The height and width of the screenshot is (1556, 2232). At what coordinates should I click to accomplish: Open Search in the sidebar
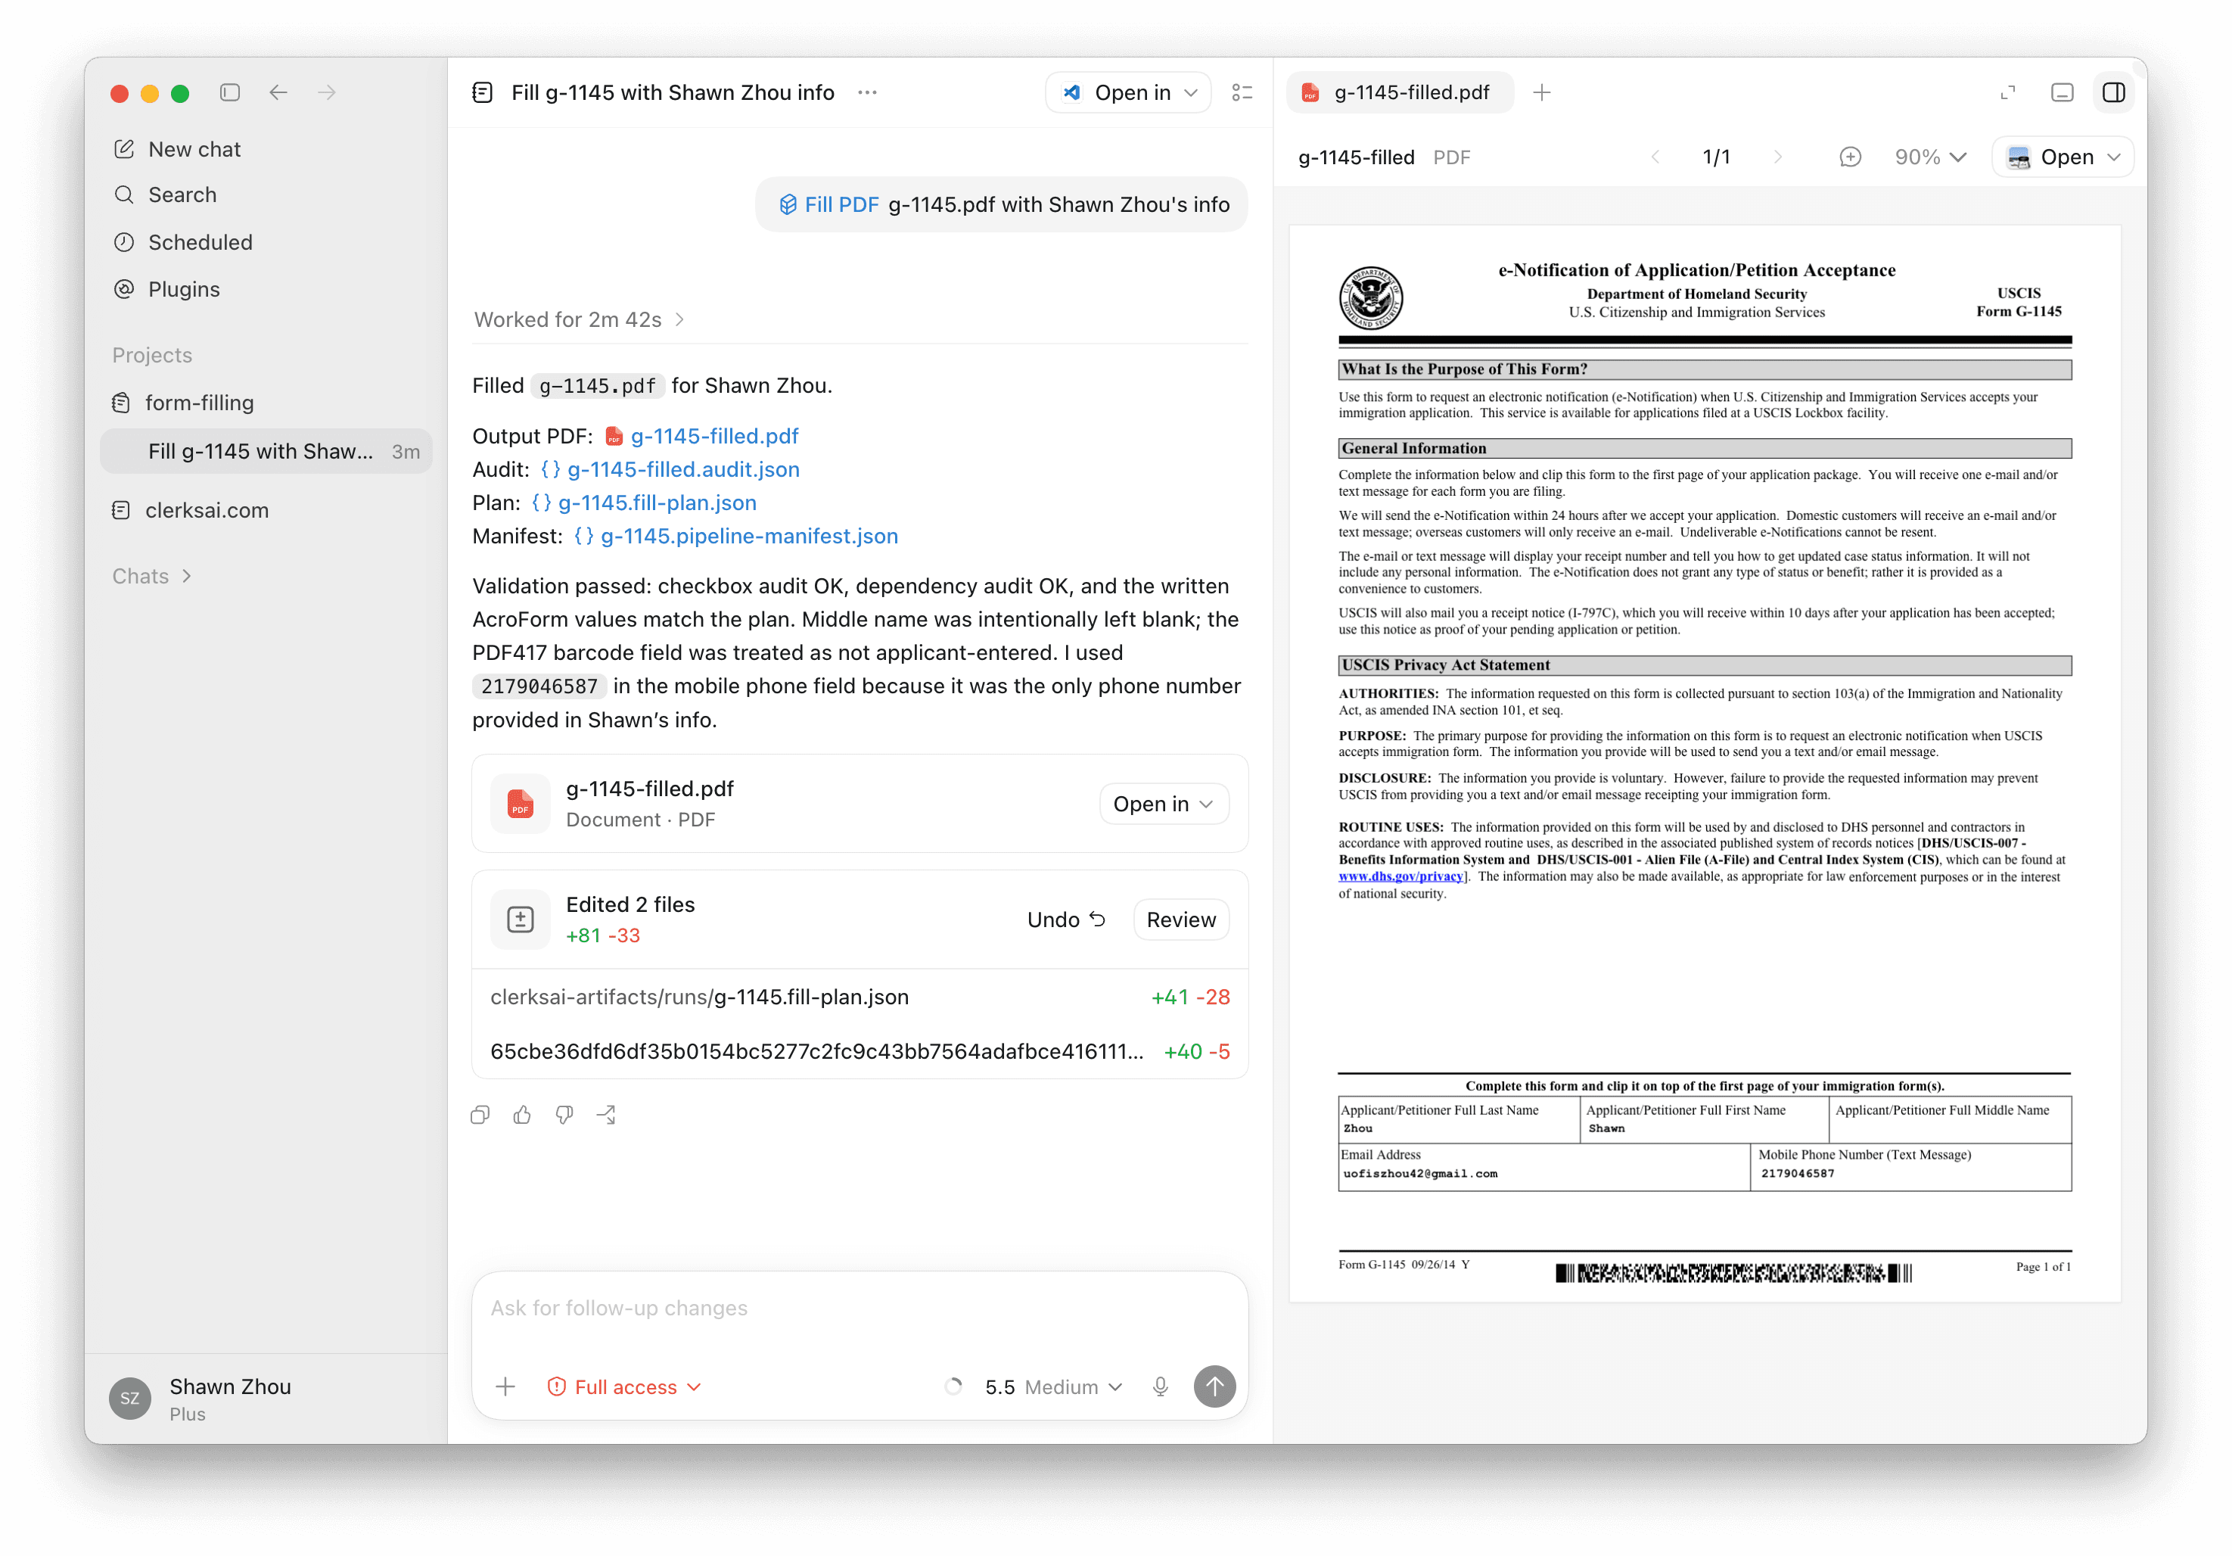pos(165,194)
